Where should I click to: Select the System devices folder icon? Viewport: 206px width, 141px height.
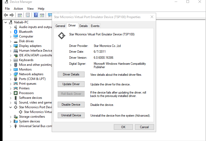tap(16, 121)
